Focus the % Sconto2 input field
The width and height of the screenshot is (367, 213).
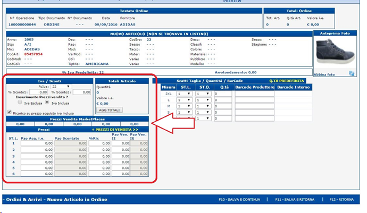click(x=82, y=92)
